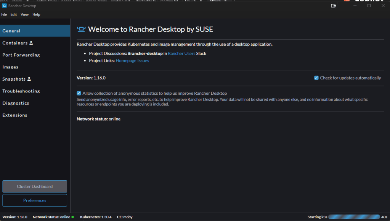Open the View menu
Image resolution: width=390 pixels, height=221 pixels.
24,14
